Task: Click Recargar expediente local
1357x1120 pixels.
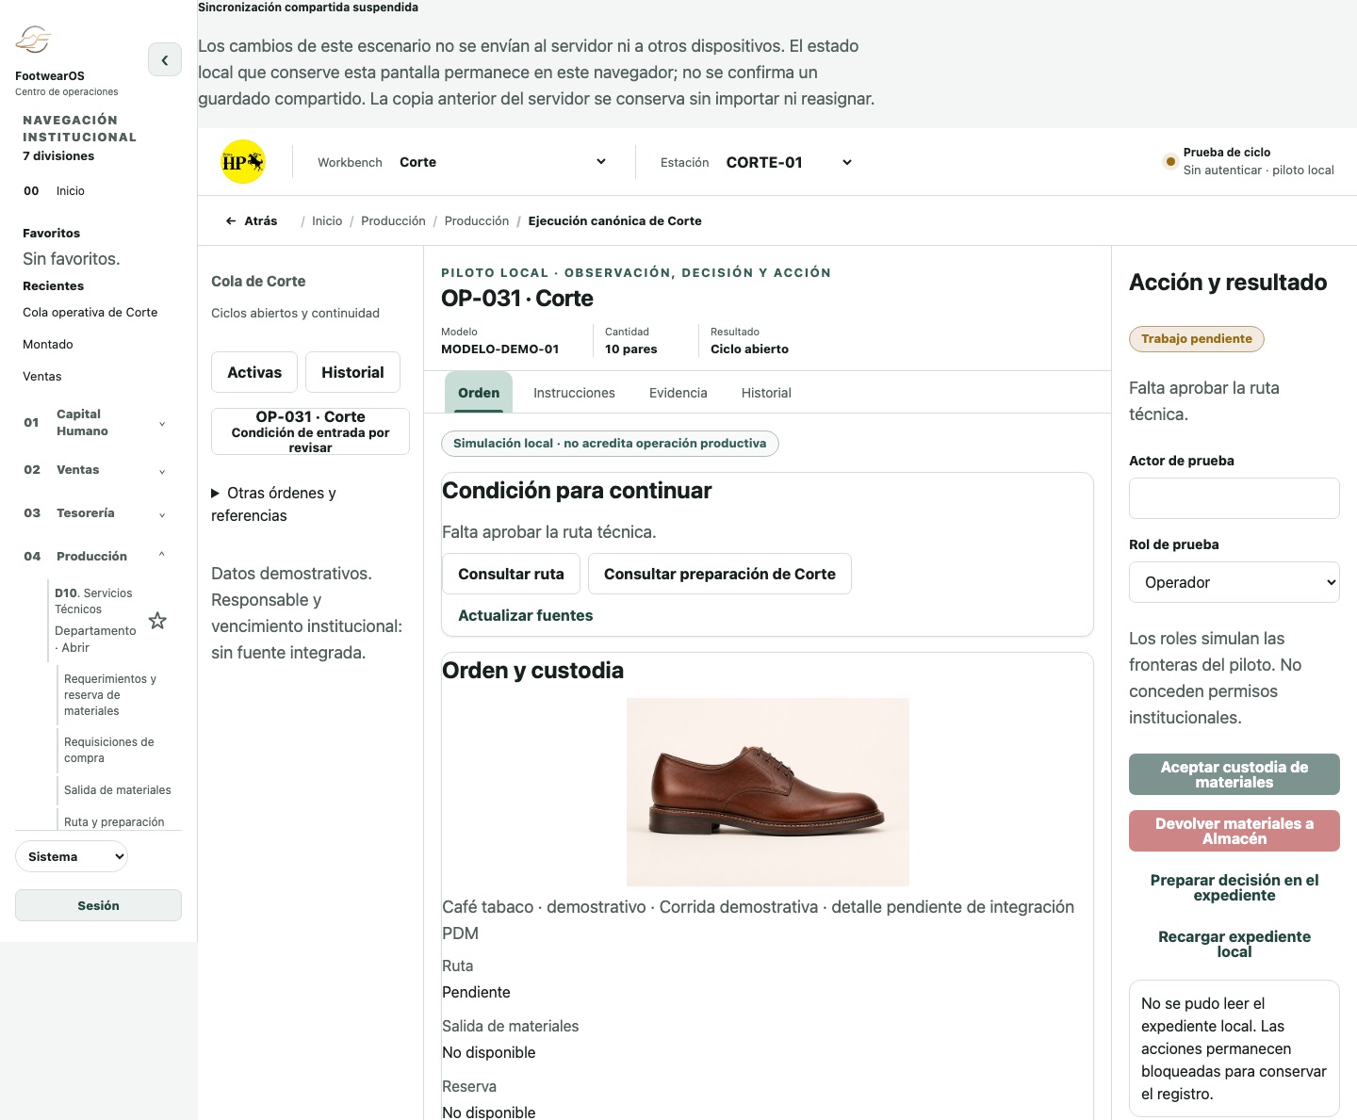Action: click(x=1234, y=944)
